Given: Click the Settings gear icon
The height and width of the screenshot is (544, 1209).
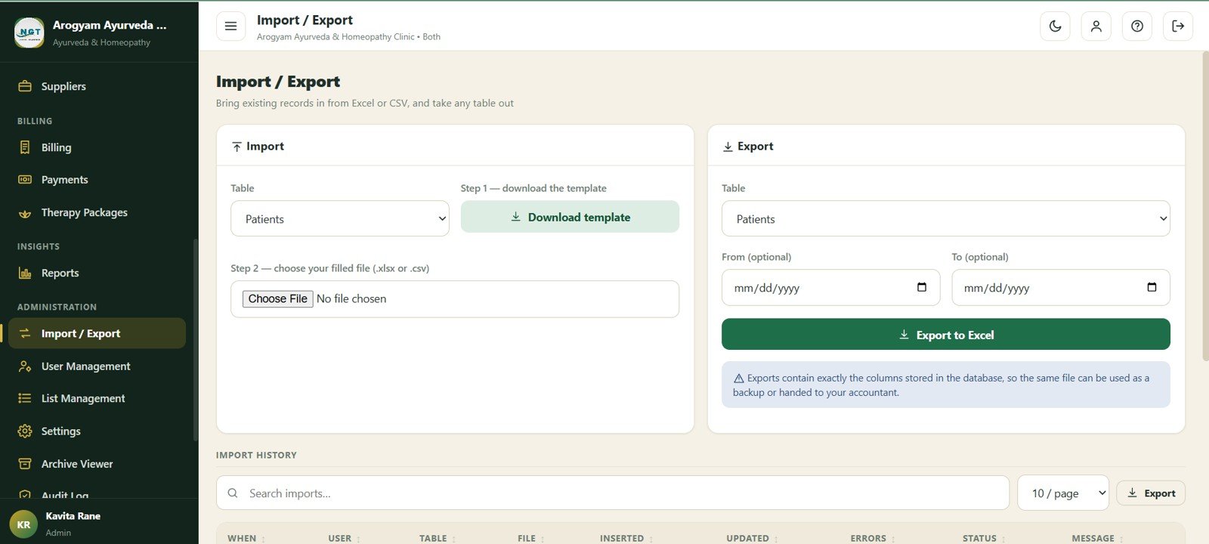Looking at the screenshot, I should pyautogui.click(x=25, y=431).
